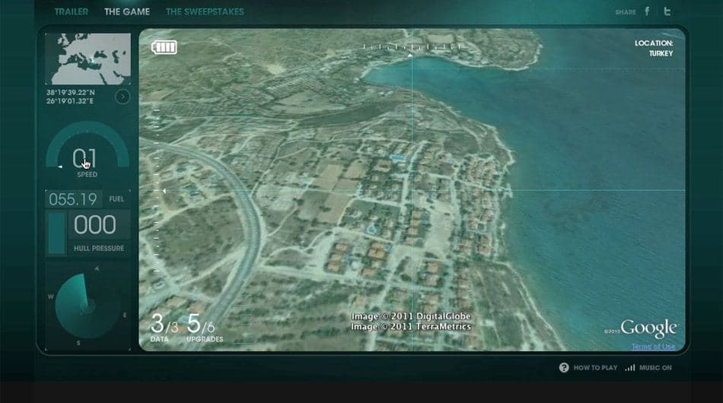Follow the Terms of Use link
The image size is (723, 403).
coord(654,346)
